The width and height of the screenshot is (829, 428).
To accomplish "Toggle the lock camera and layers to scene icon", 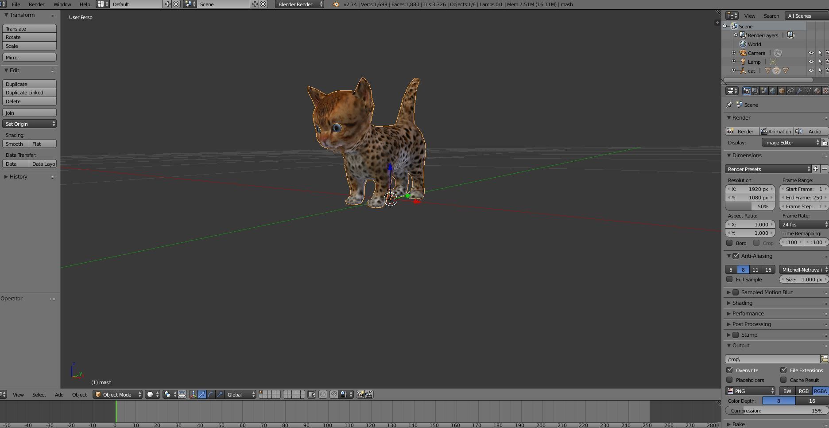I will 312,394.
